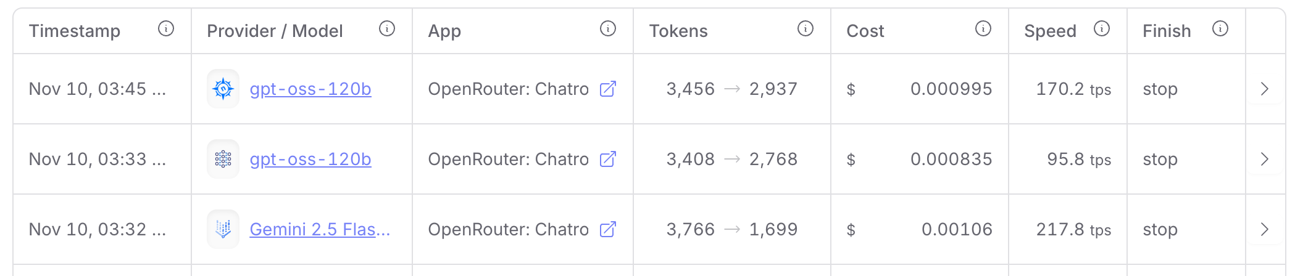
Task: Open external link for 03:32 Chatro app
Action: 608,230
